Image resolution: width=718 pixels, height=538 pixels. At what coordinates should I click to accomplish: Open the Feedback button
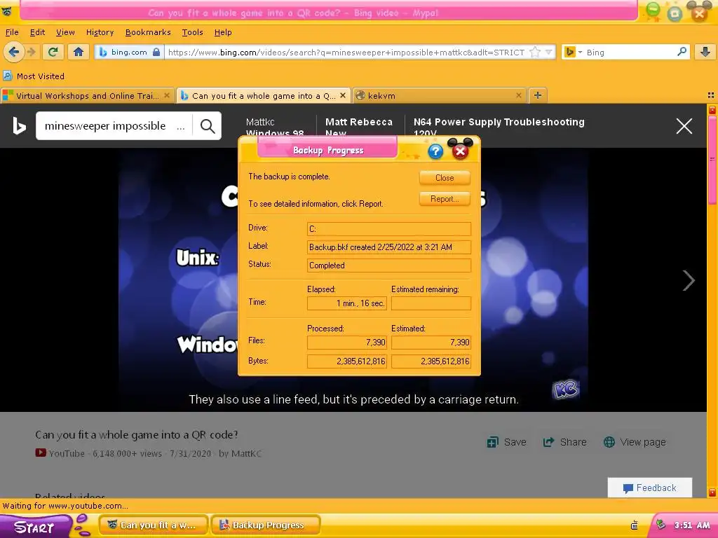[x=650, y=488]
